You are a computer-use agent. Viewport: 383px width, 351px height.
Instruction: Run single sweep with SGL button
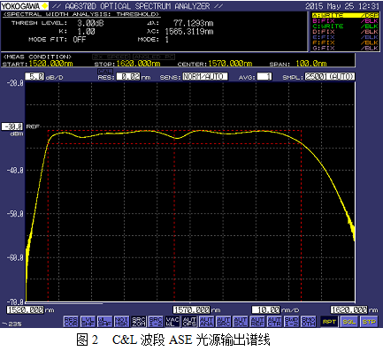pyautogui.click(x=349, y=322)
